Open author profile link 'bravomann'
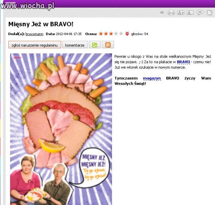Screen dimensions: 215x205 (x=34, y=34)
